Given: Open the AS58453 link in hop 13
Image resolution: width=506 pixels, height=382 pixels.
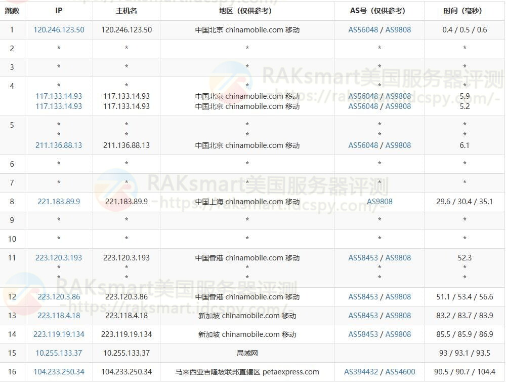Looking at the screenshot, I should [363, 316].
